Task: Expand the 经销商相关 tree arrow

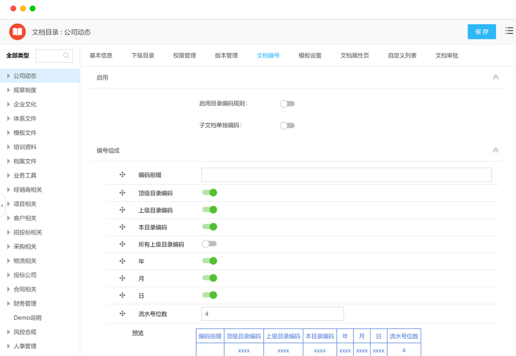Action: pos(9,189)
